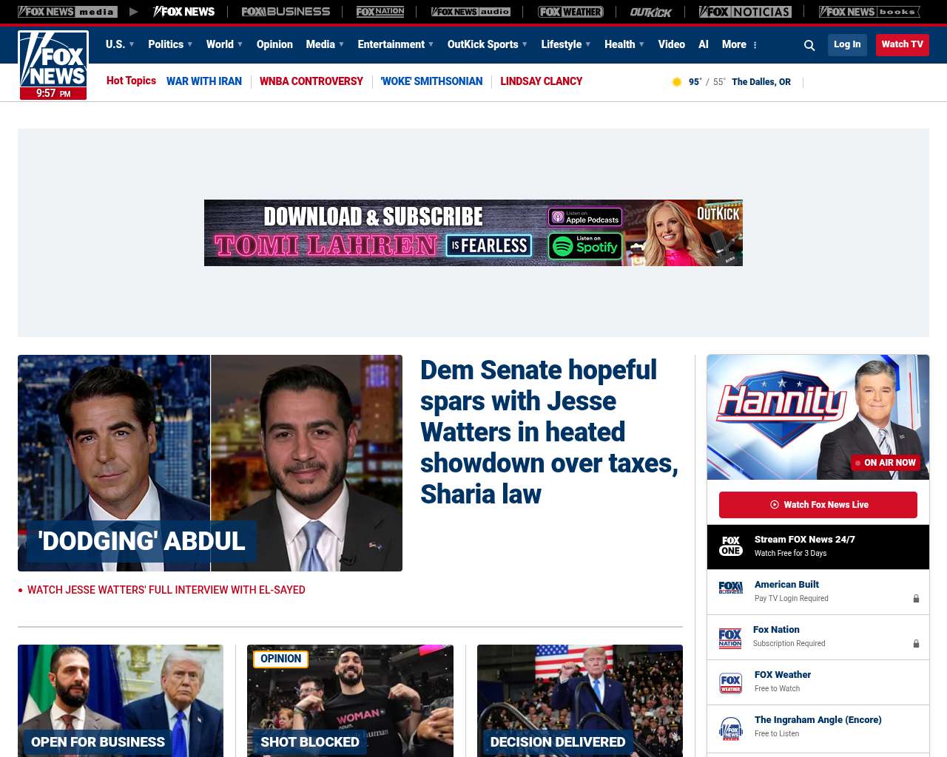Click the Fox One logo icon
The height and width of the screenshot is (757, 947).
tap(731, 546)
